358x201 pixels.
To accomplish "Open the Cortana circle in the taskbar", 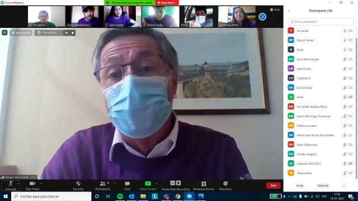I will point(97,196).
